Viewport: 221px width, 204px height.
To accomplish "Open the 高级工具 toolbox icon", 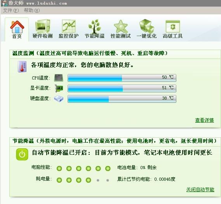I will pyautogui.click(x=173, y=26).
